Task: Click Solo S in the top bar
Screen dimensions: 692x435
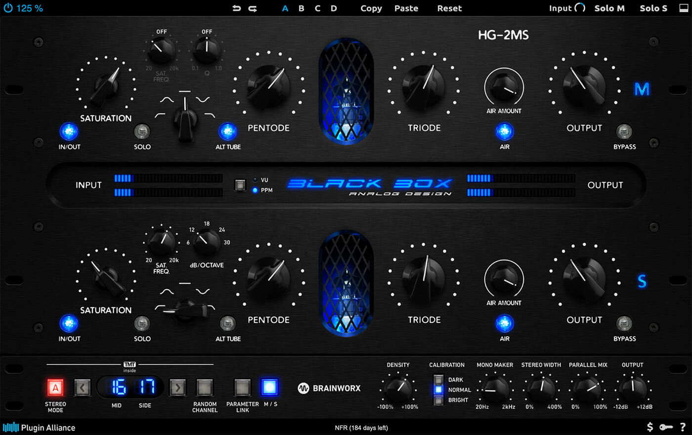Action: (653, 8)
